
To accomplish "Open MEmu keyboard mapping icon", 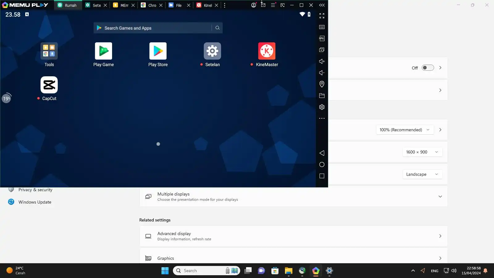I will coord(322,27).
